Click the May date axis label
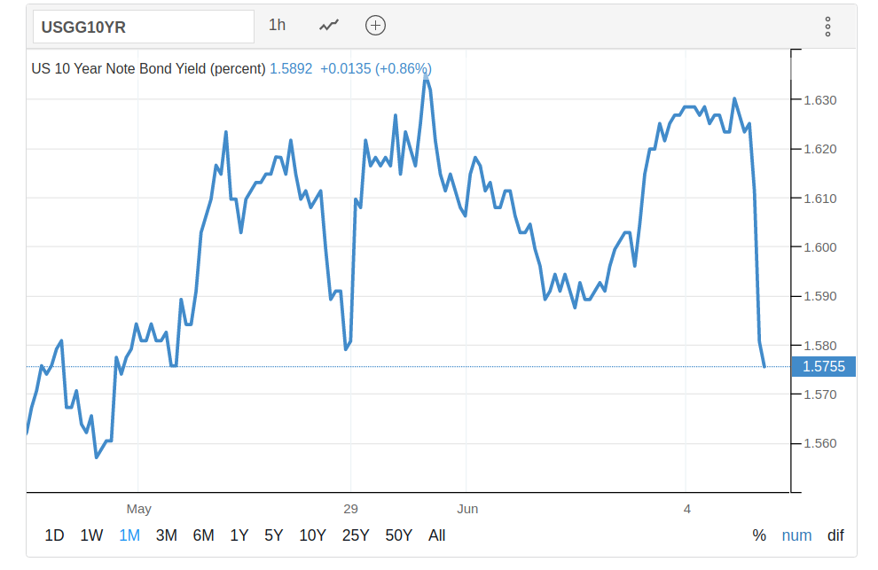Screen dimensions: 878x570 point(139,509)
